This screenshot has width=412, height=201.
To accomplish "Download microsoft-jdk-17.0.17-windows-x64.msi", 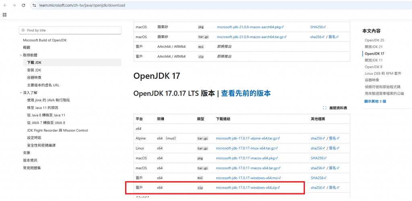I will 249,178.
